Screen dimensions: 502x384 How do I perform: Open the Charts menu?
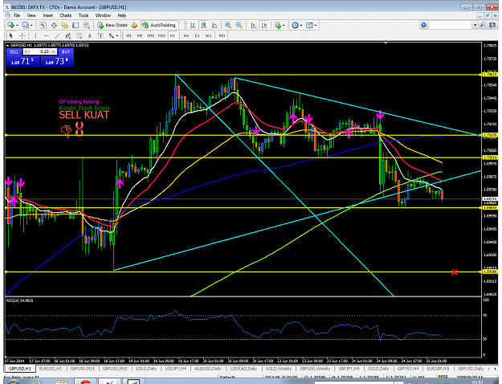[65, 15]
